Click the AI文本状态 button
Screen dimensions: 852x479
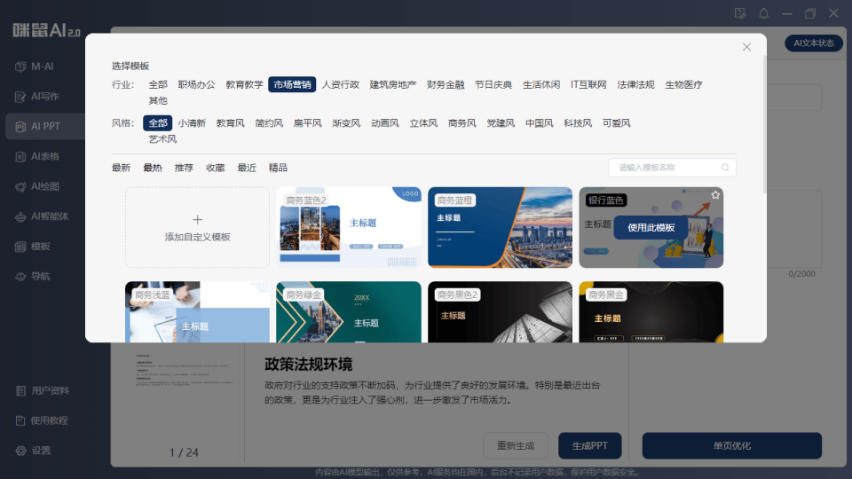click(x=814, y=43)
